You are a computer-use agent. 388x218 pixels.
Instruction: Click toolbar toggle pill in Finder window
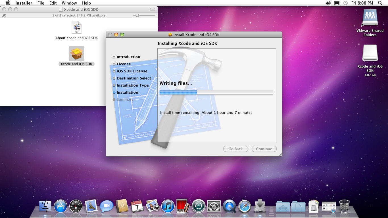153,9
